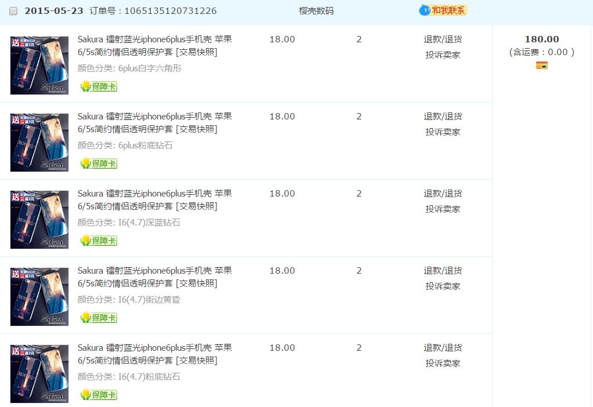Click 保障卡 badge for I6(4.7)街边黄昏 item
Screen dimensions: 593x407
coord(99,318)
